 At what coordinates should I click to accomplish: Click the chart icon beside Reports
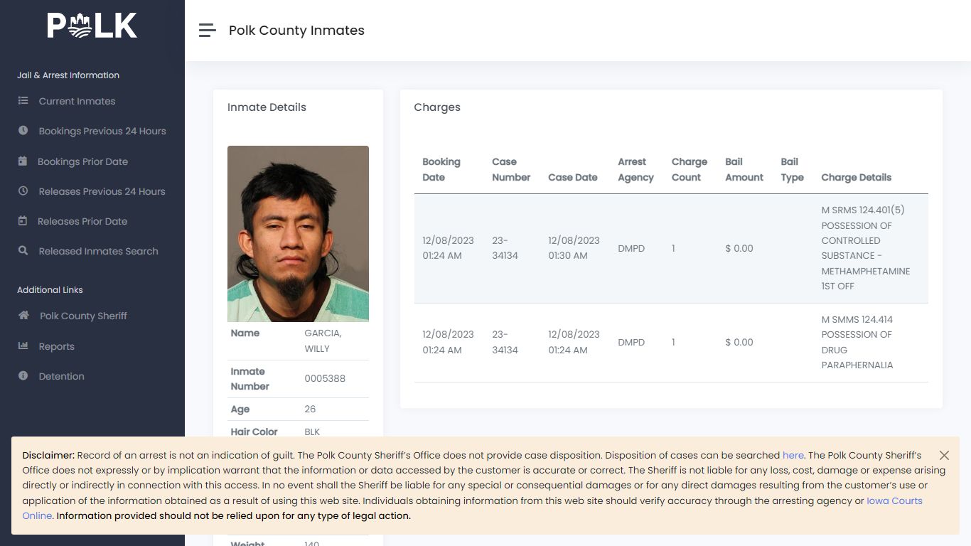pyautogui.click(x=23, y=346)
